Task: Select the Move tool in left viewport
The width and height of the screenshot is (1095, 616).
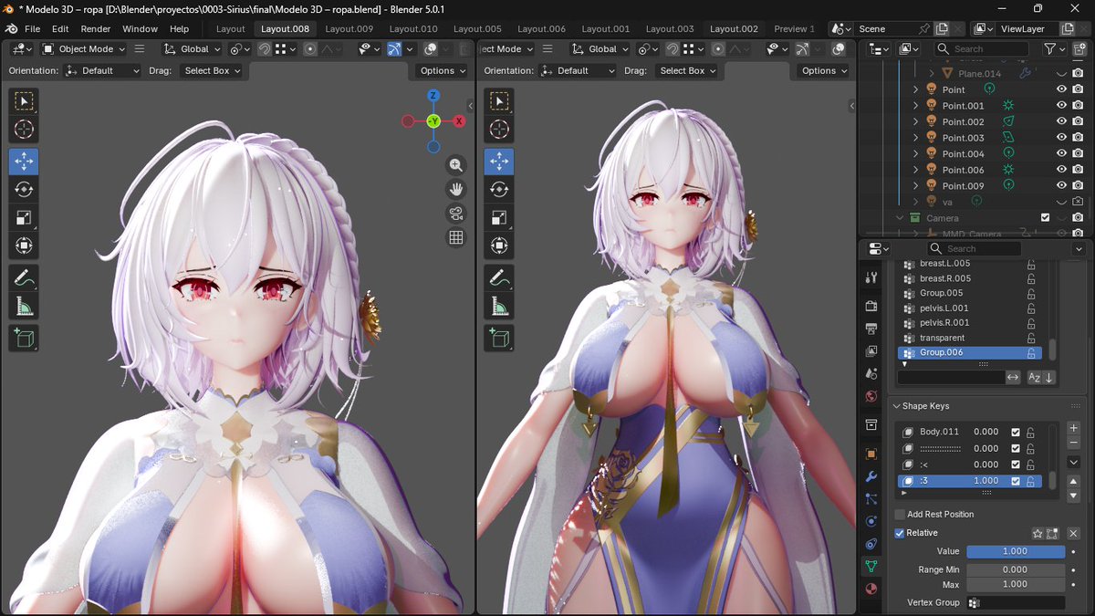Action: (24, 162)
